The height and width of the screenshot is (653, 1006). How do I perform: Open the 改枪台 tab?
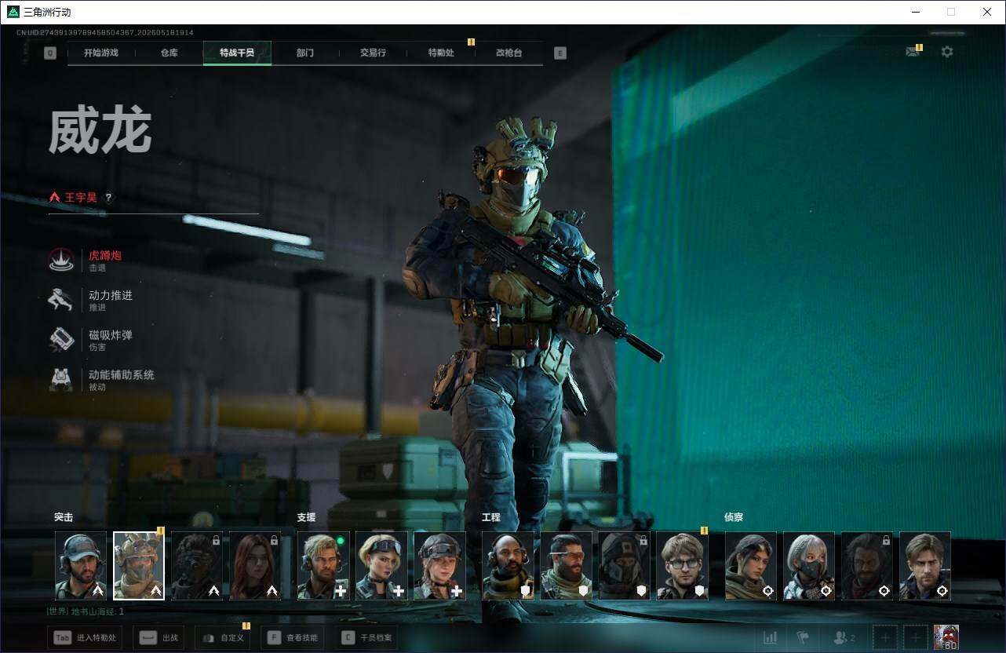coord(508,53)
